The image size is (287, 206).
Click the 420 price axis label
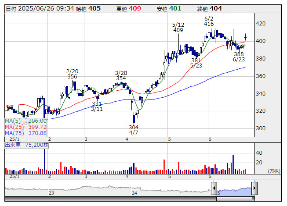(261, 24)
